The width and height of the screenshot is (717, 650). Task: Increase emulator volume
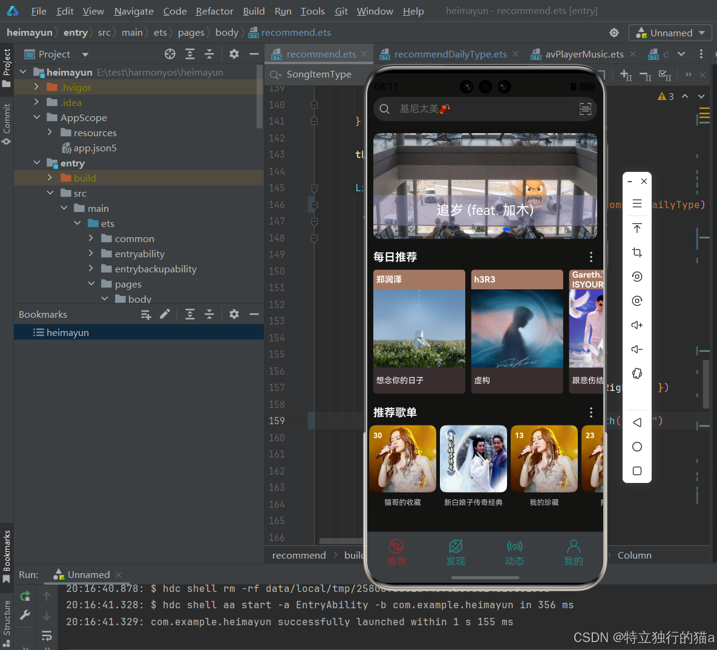click(637, 325)
